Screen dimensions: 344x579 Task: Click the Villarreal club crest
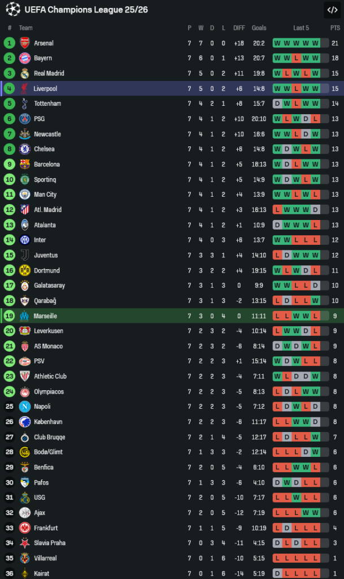click(24, 558)
